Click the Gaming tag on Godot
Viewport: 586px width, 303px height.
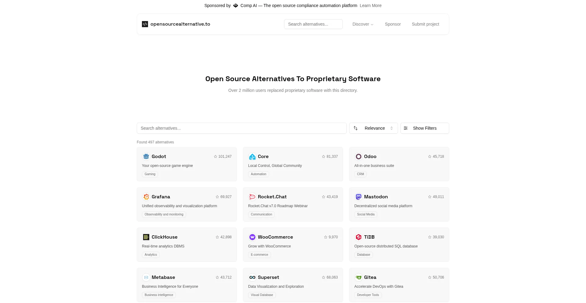(x=150, y=174)
